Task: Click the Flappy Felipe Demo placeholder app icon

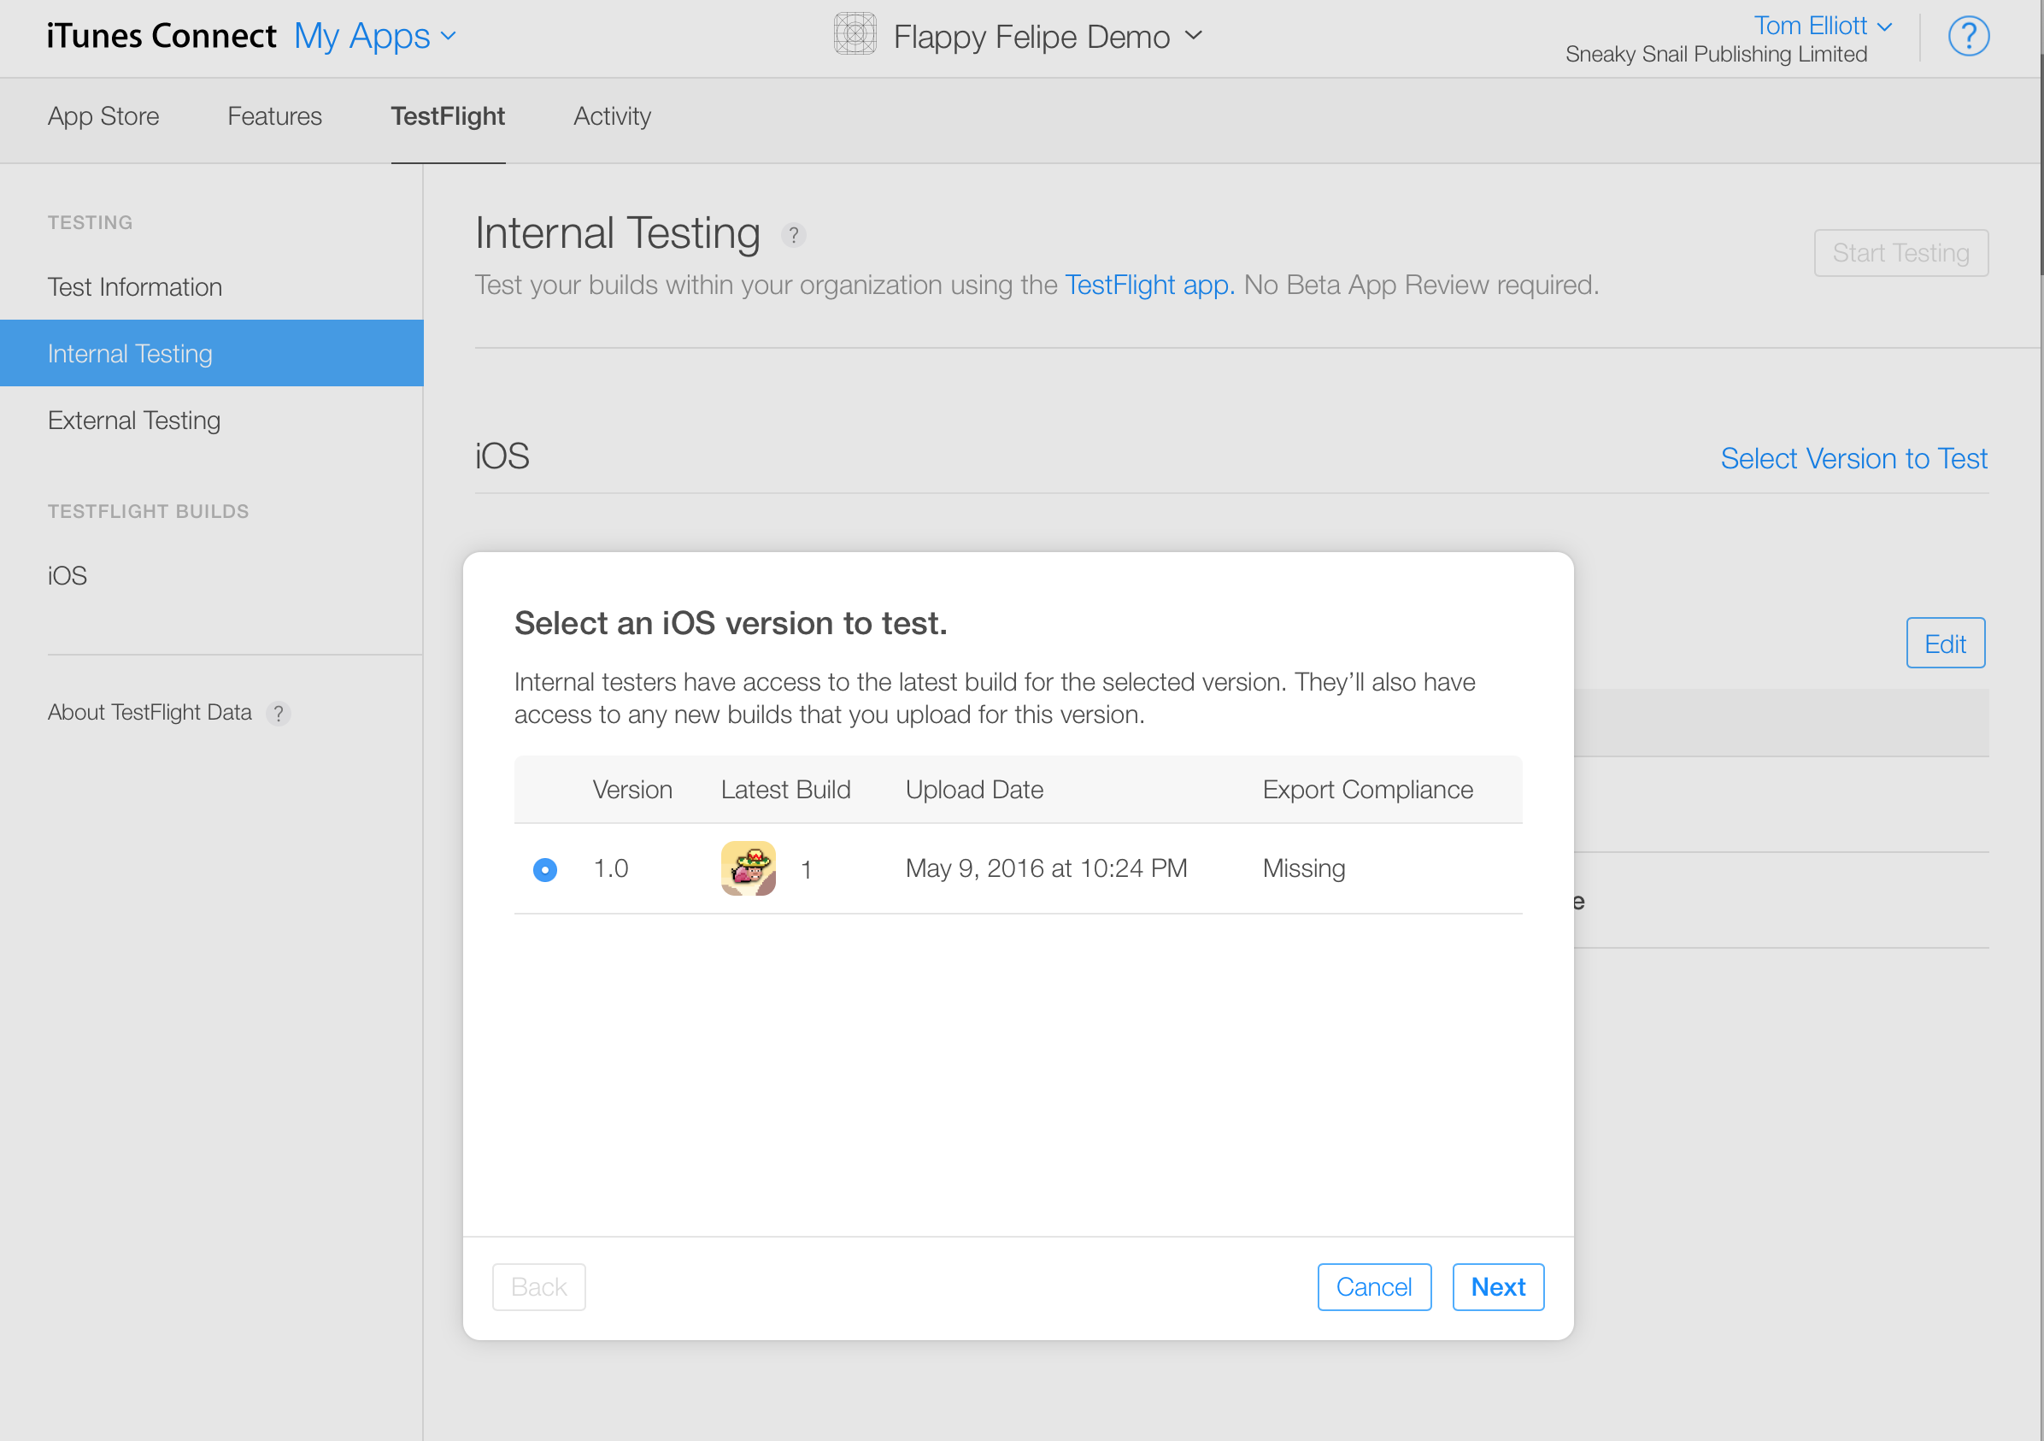Action: coord(855,35)
